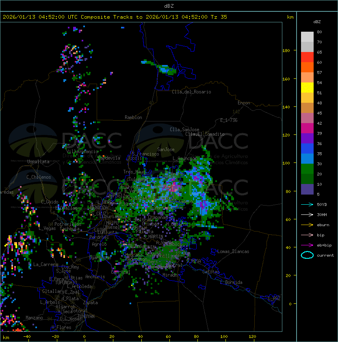This screenshot has height=342, width=338.
Task: Pick the light blue 30–35 dBZ swatch
Action: [x=307, y=158]
